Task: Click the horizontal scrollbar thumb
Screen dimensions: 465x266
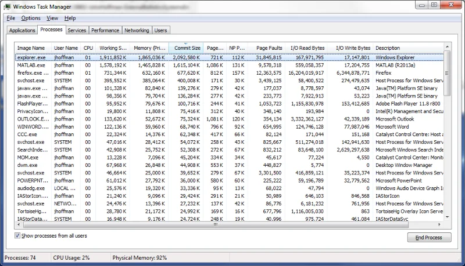Action: coord(216,225)
